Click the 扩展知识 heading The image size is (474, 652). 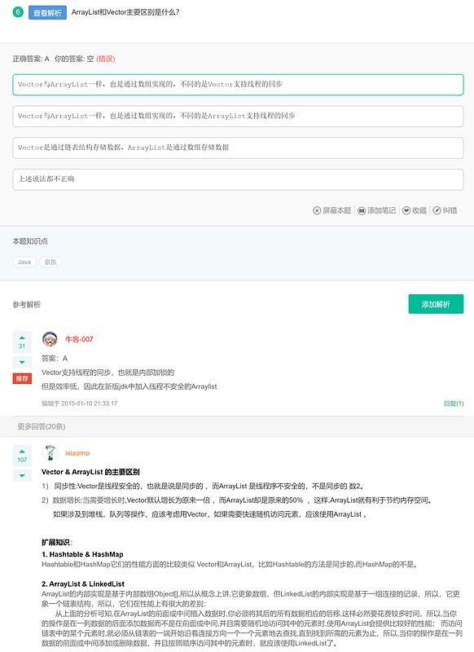[x=56, y=542]
